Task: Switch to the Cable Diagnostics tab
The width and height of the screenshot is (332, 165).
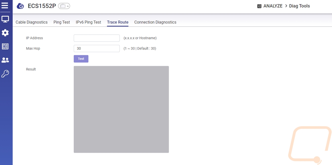Action: click(32, 22)
